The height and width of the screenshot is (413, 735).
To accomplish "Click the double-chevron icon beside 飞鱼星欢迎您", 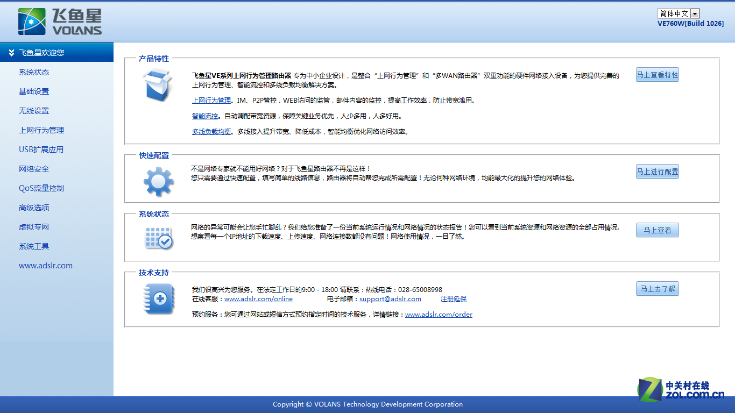I will pos(11,53).
